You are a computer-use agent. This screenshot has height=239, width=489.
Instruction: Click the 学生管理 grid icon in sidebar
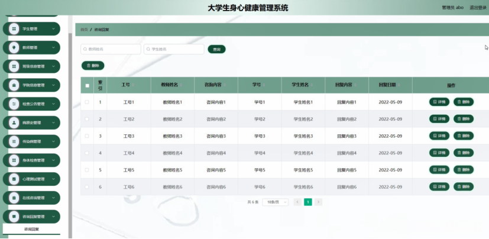(14, 29)
